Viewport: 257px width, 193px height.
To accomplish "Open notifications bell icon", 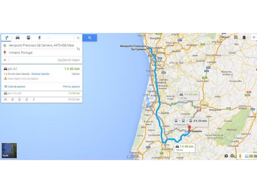I will pyautogui.click(x=244, y=37).
